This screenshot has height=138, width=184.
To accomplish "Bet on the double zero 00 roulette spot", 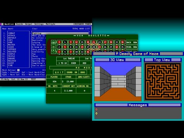I will pyautogui.click(x=53, y=43).
